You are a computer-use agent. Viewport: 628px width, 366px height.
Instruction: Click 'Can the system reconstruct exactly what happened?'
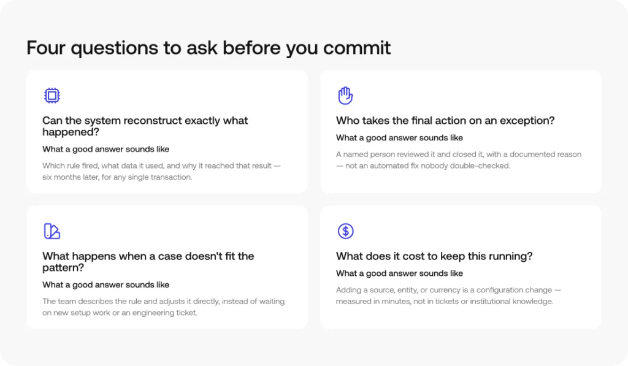coord(145,126)
